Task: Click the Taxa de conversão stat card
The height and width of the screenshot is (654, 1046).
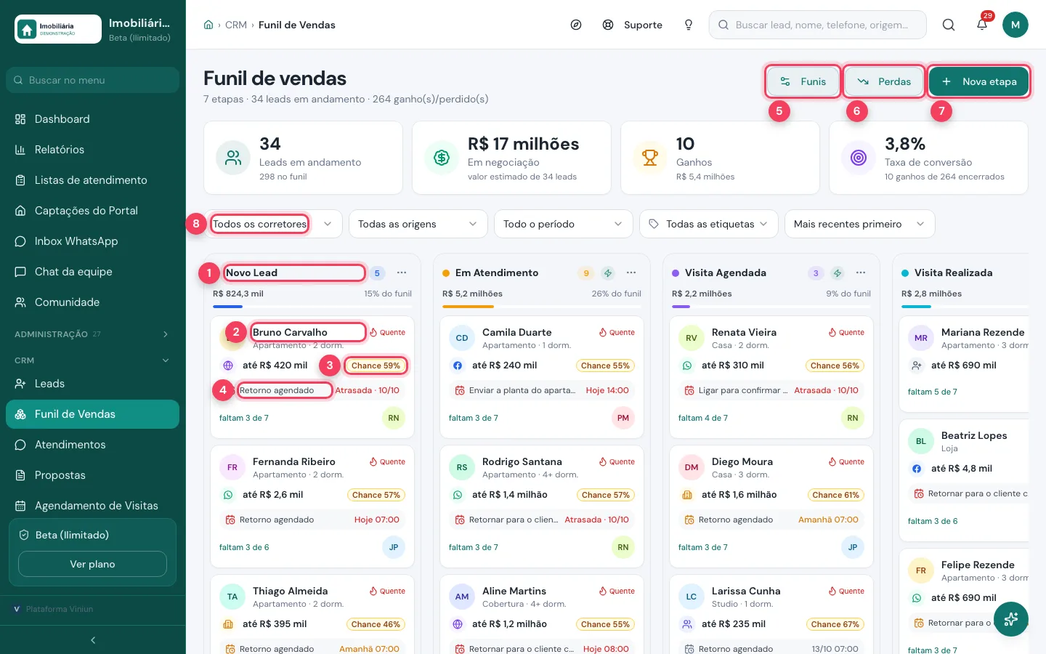Action: pyautogui.click(x=928, y=158)
